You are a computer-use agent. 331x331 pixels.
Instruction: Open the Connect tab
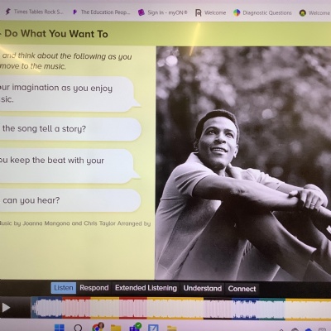(x=242, y=289)
